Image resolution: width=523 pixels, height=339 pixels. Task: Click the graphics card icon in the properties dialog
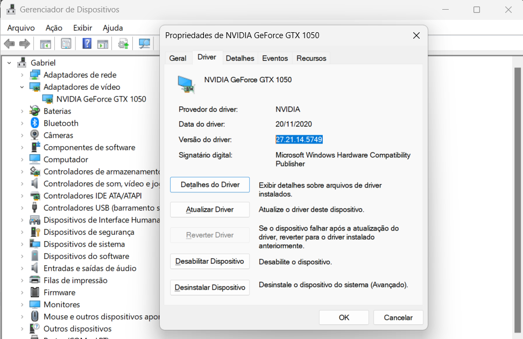pyautogui.click(x=186, y=84)
